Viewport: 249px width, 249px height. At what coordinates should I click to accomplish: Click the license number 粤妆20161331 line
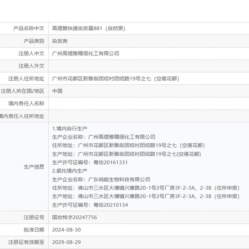(90, 162)
